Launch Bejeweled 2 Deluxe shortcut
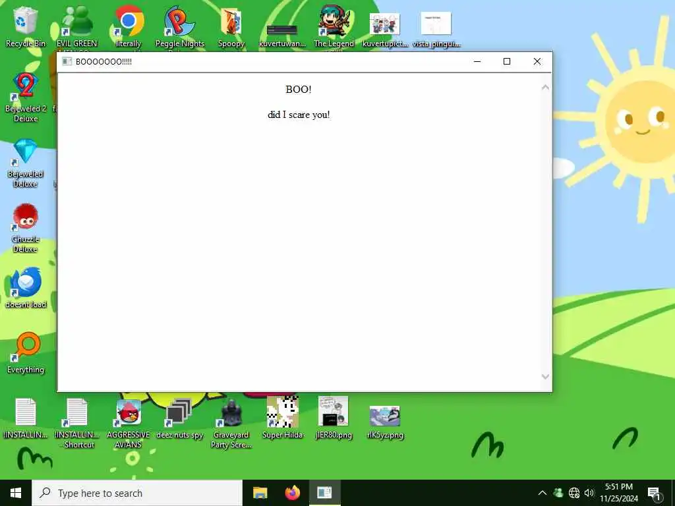Image resolution: width=675 pixels, height=506 pixels. pos(26,98)
